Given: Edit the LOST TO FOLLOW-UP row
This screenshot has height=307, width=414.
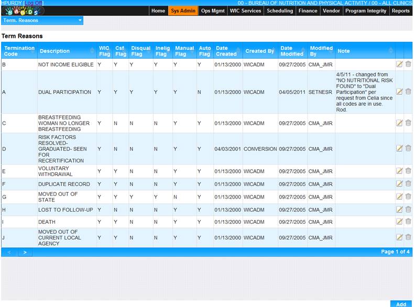Looking at the screenshot, I should (399, 210).
